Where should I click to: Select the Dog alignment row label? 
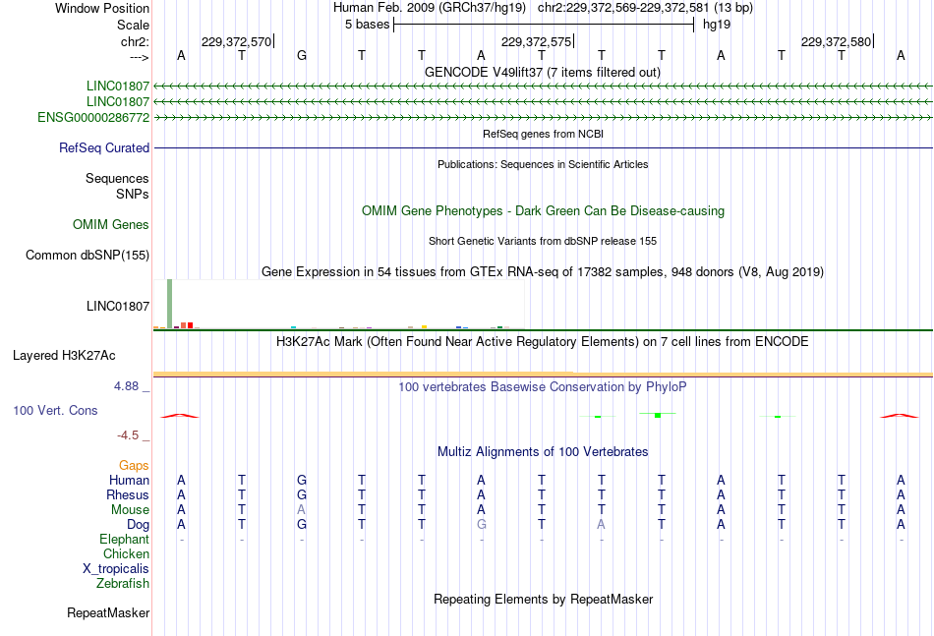click(x=139, y=525)
